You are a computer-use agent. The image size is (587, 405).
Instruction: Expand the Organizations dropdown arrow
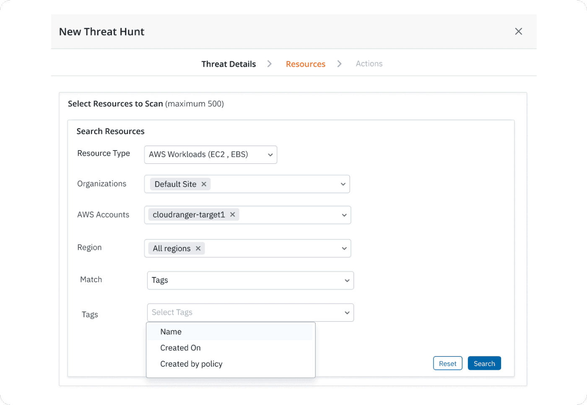click(343, 184)
